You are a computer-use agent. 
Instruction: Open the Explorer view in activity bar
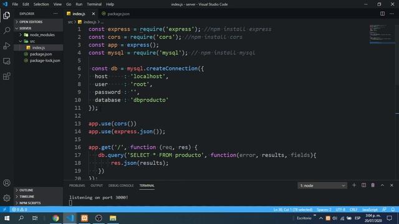7,15
